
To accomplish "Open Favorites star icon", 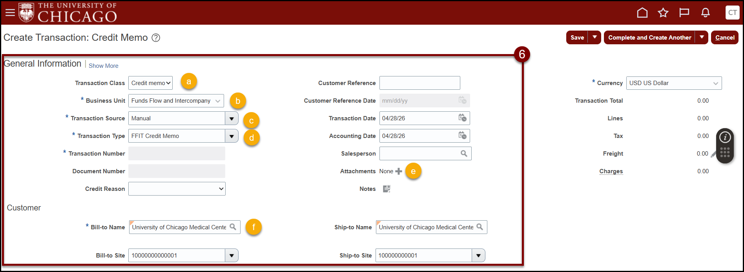I will click(663, 13).
